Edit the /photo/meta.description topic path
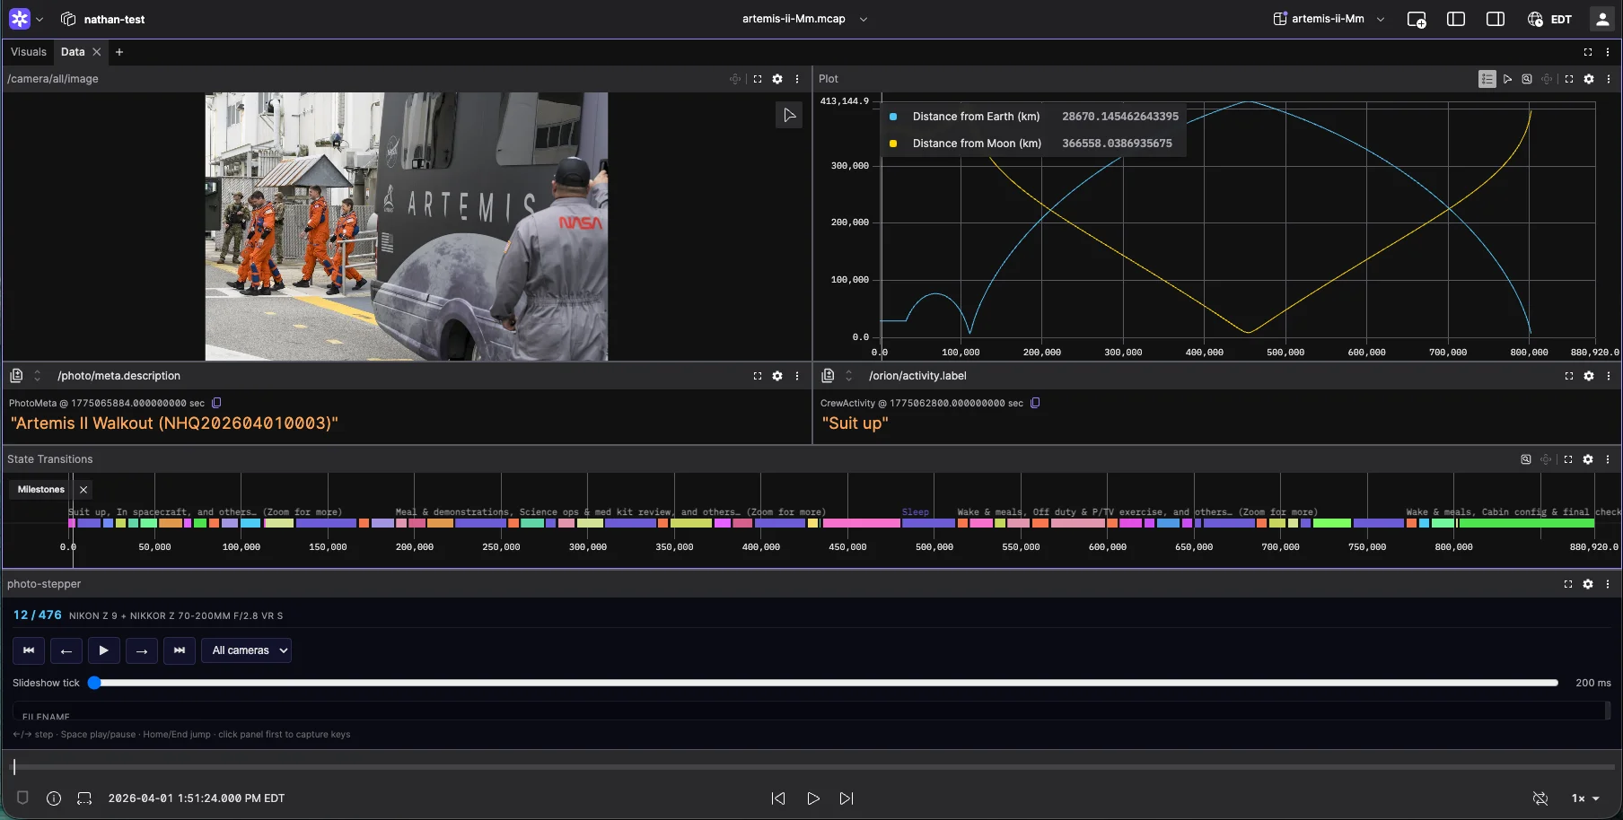Image resolution: width=1623 pixels, height=820 pixels. (x=118, y=376)
